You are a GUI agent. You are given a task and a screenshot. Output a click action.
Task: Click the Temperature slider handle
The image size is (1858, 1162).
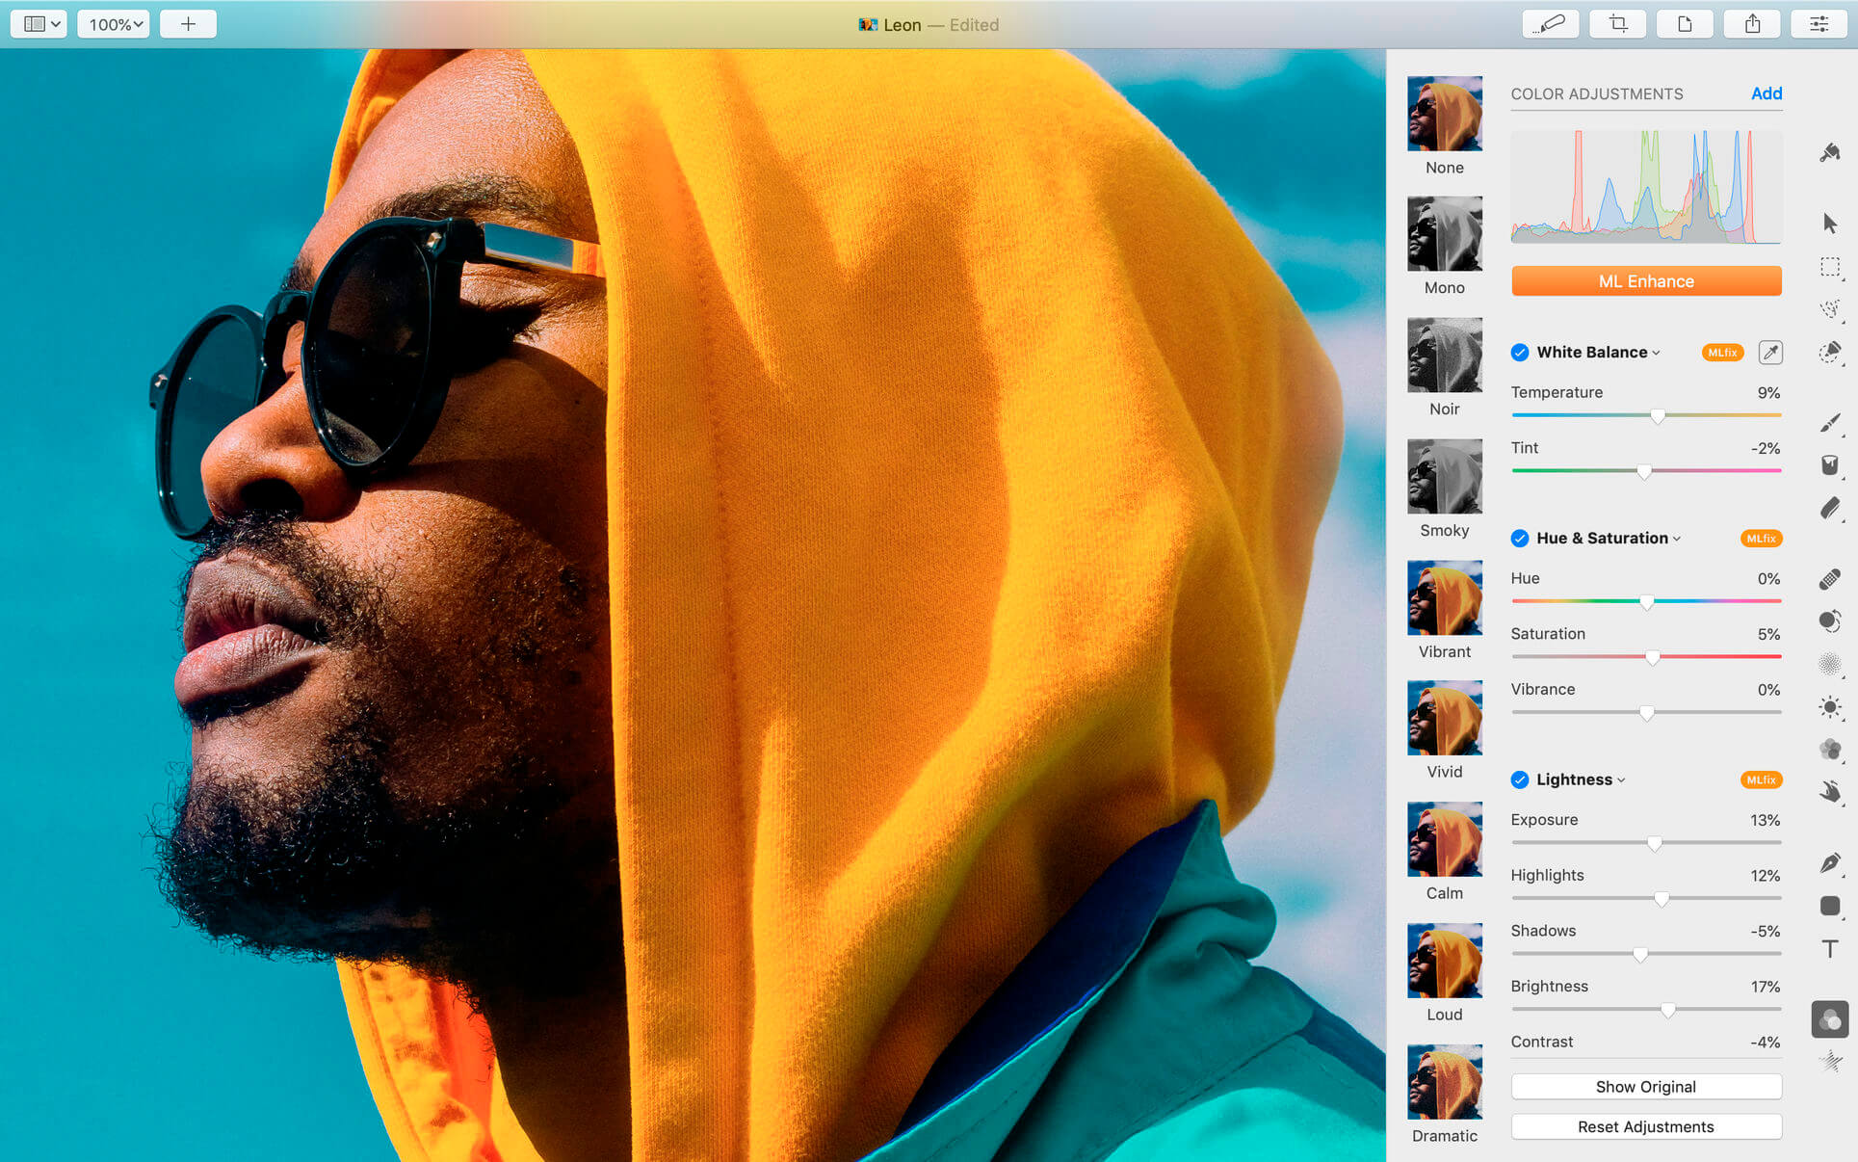(x=1658, y=416)
